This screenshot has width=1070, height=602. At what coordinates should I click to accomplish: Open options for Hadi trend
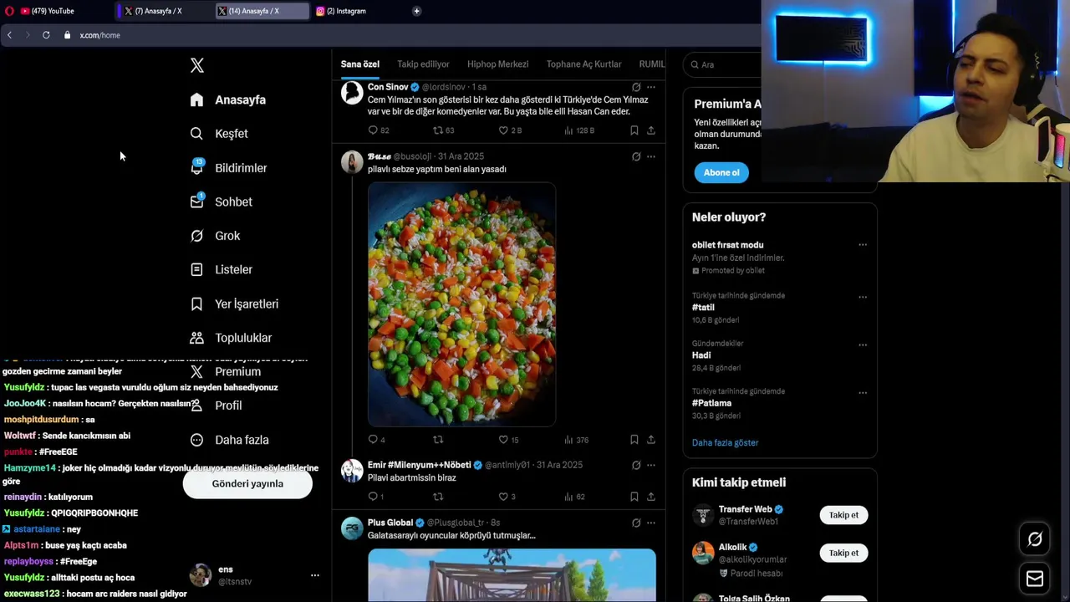coord(863,344)
